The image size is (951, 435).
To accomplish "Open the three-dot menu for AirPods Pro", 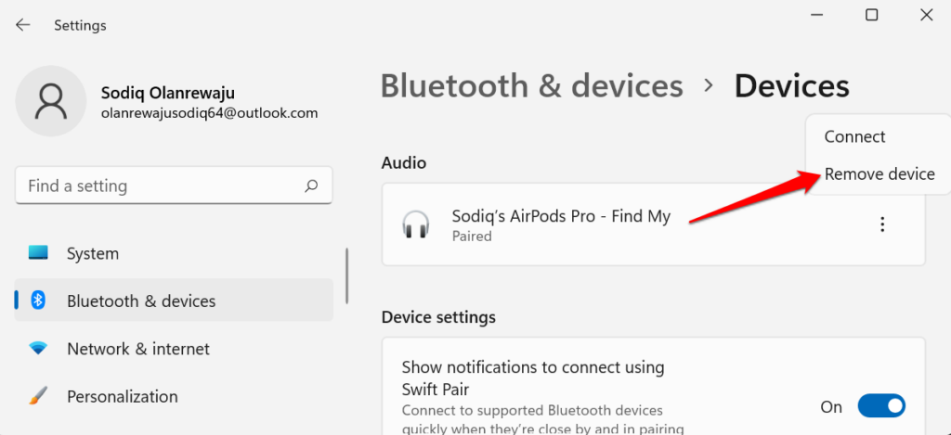I will pos(882,224).
